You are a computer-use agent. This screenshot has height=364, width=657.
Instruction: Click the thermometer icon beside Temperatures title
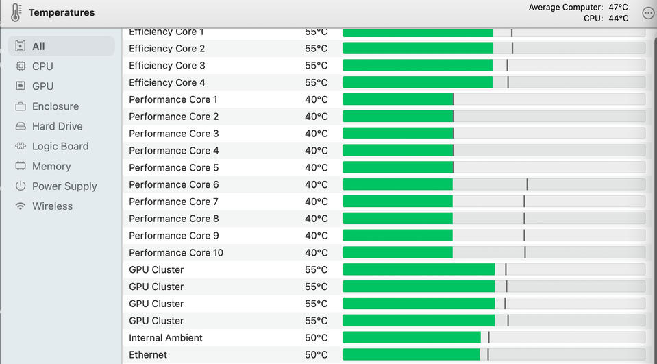[16, 12]
